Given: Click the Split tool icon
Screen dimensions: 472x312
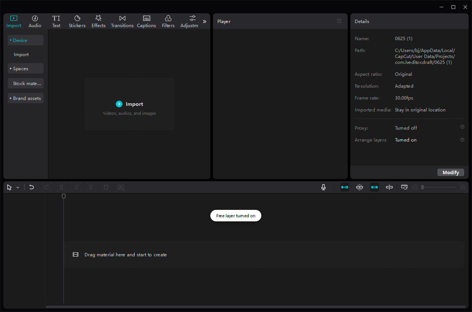Looking at the screenshot, I should click(61, 187).
